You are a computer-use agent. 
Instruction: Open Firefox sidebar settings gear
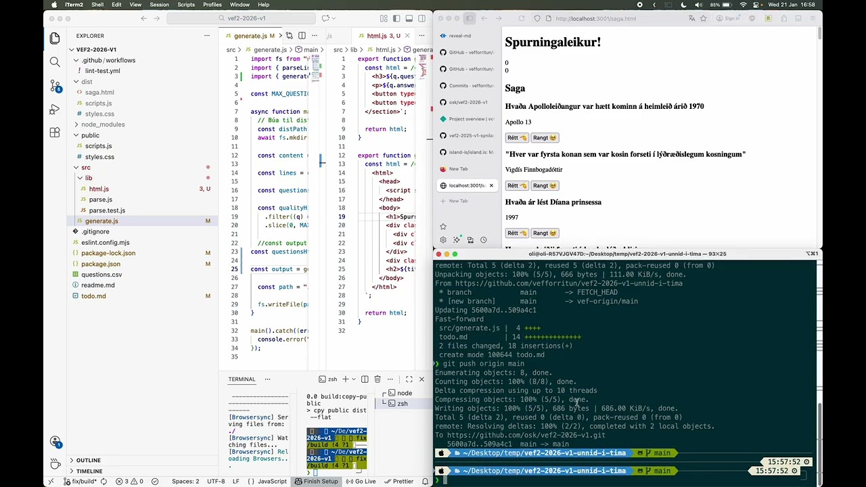443,239
